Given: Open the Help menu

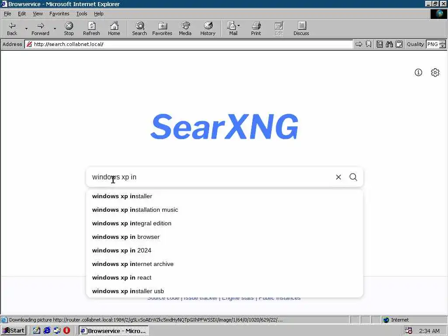Looking at the screenshot, I should 98,14.
